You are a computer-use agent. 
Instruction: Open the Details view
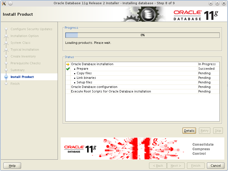(189, 131)
